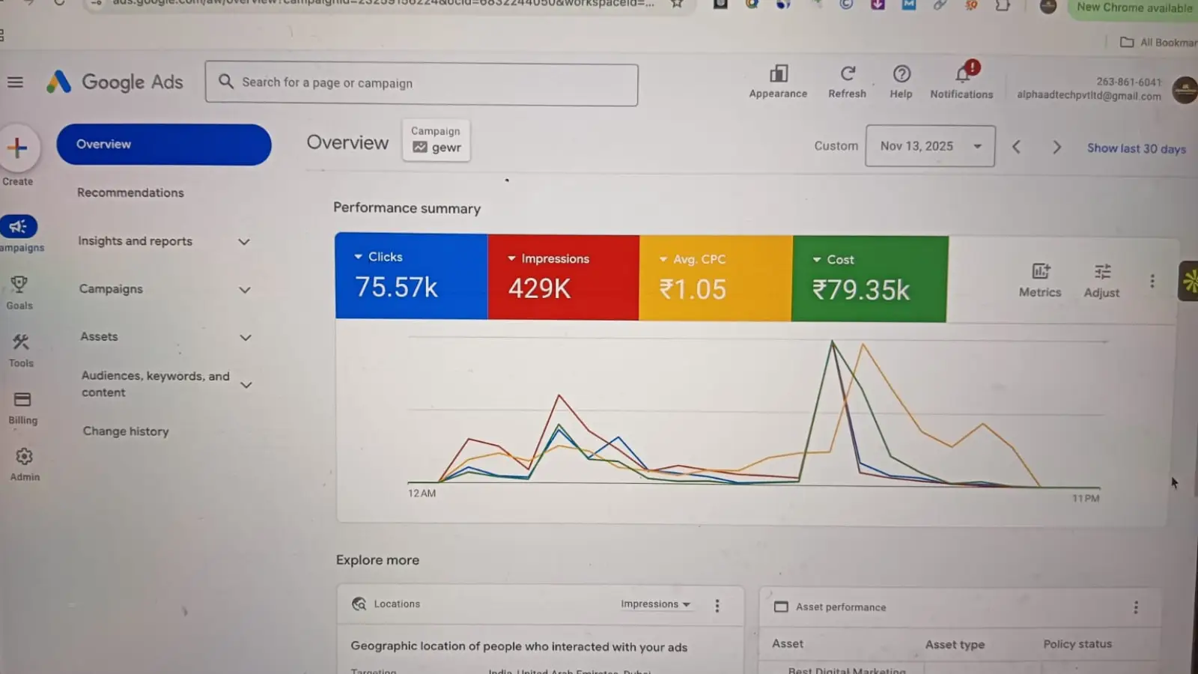Expand the Assets menu section
The height and width of the screenshot is (674, 1198).
(245, 338)
